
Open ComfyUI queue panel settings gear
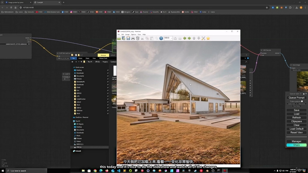click(x=304, y=94)
